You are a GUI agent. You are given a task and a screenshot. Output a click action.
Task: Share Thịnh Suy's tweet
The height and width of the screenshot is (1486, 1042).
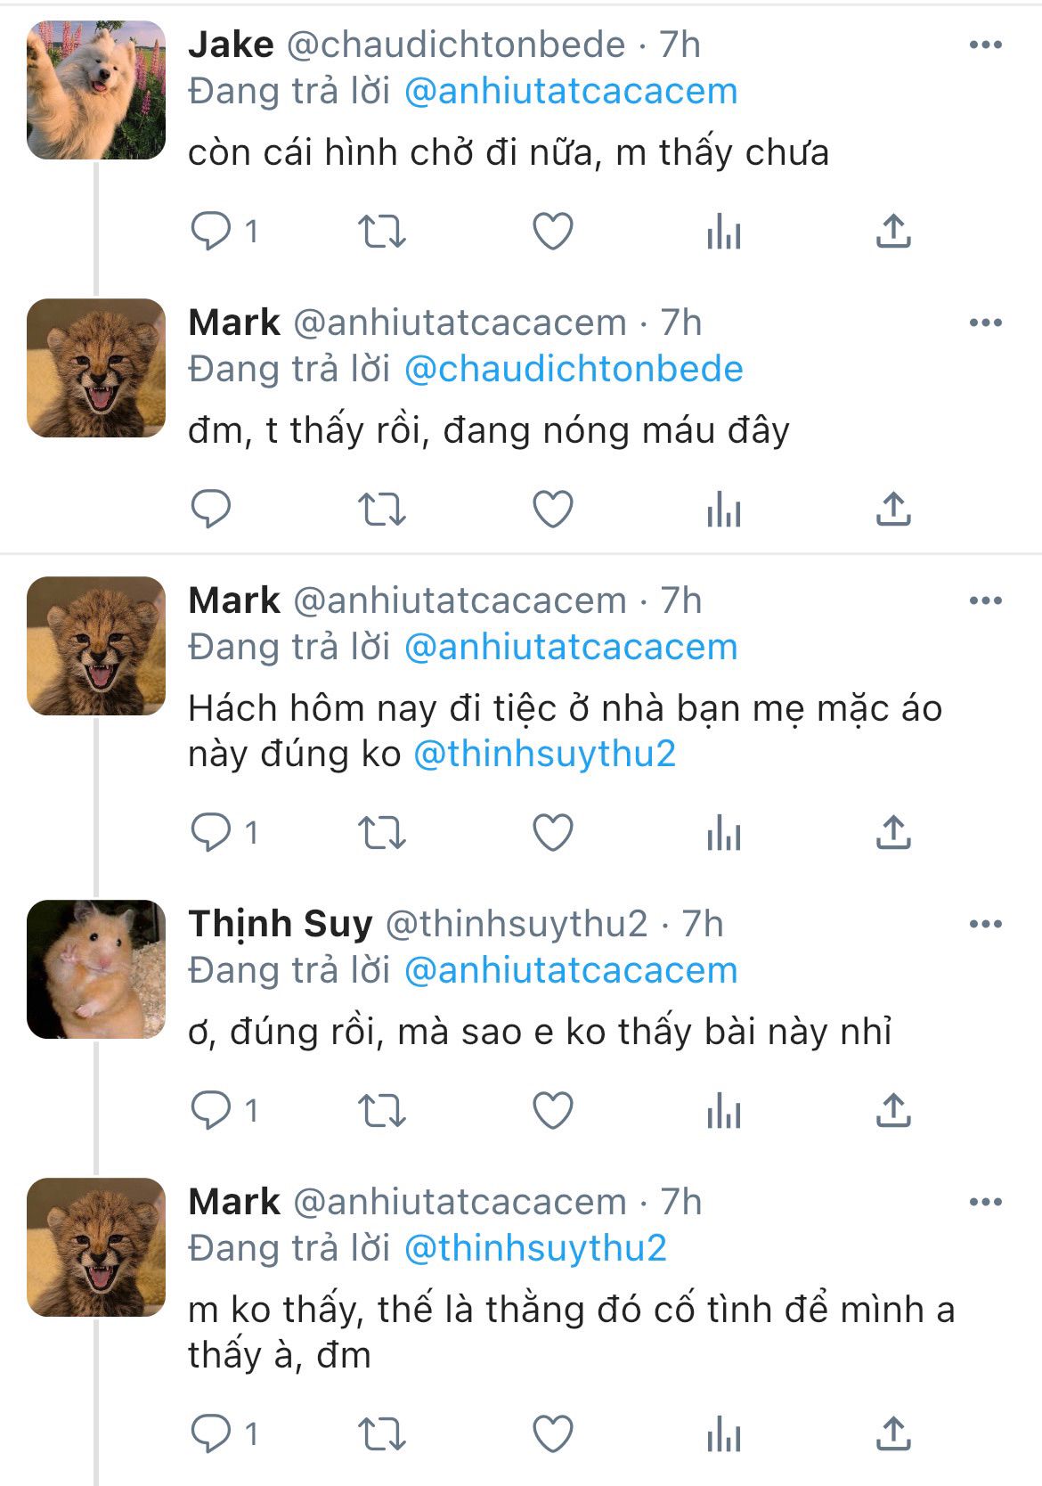892,1111
